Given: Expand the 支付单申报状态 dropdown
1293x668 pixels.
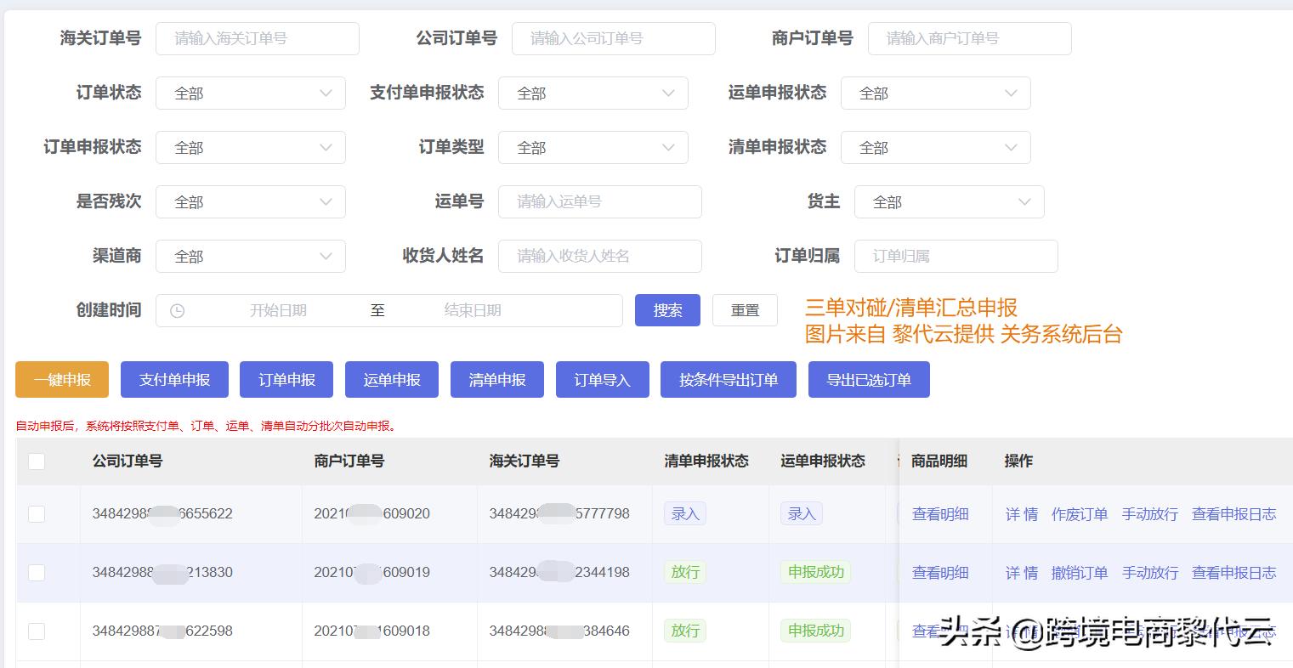Looking at the screenshot, I should click(x=593, y=93).
